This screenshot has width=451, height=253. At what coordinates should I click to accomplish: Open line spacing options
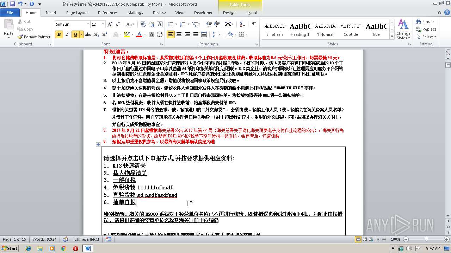coord(217,34)
